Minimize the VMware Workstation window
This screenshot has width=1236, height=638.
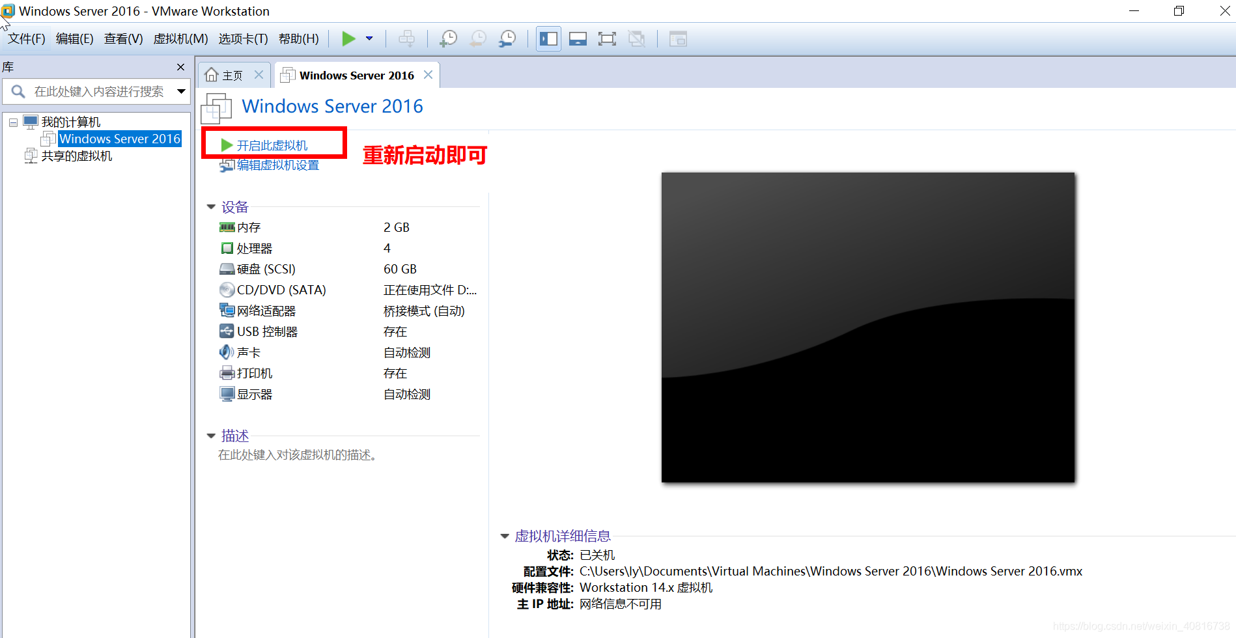(1134, 11)
